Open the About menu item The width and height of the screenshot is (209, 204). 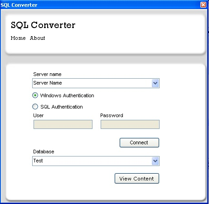pyautogui.click(x=38, y=38)
